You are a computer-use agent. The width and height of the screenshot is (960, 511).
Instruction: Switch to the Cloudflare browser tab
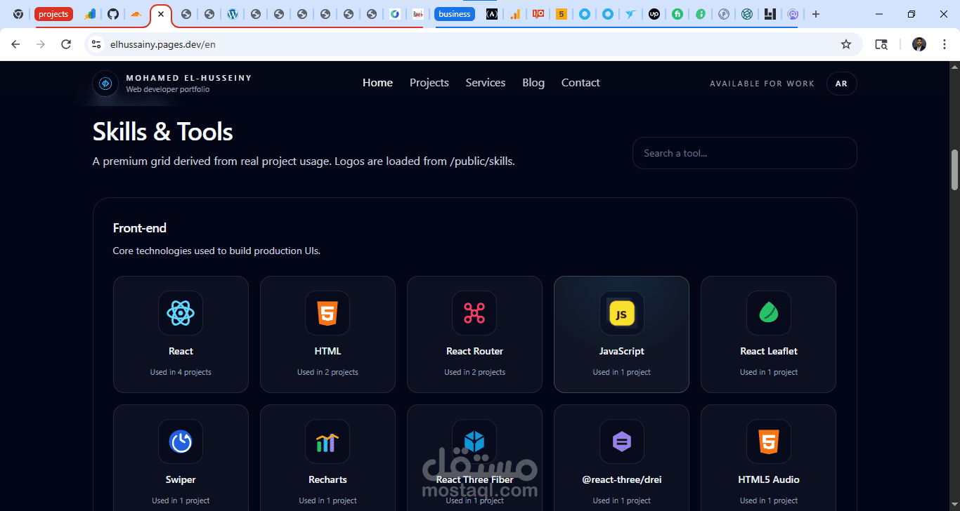(x=136, y=14)
